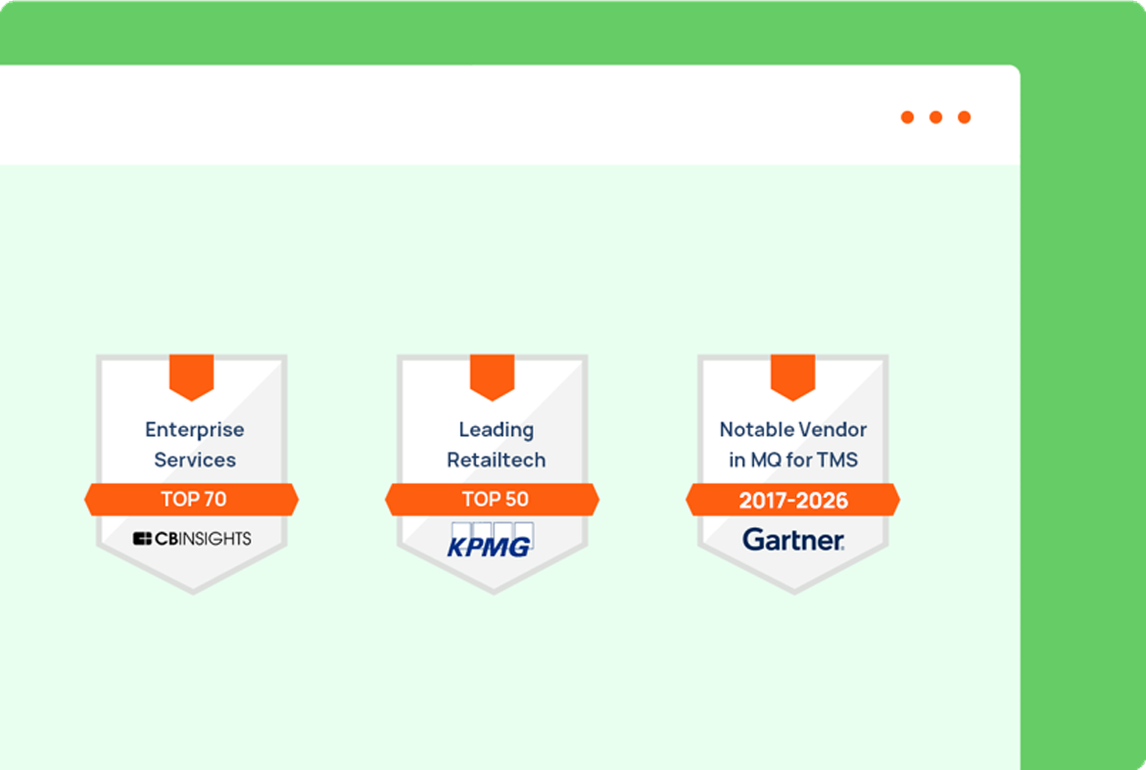
Task: Open the Enterprise Services title text
Action: (x=194, y=445)
